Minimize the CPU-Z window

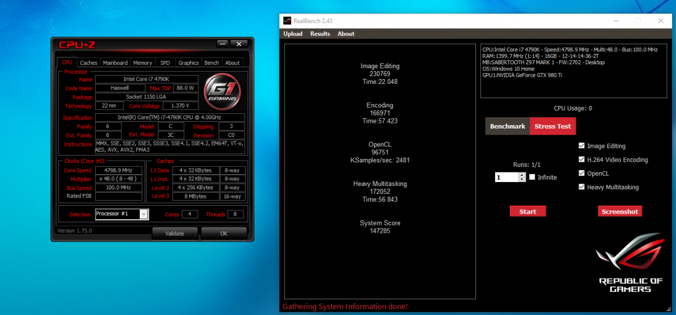pyautogui.click(x=223, y=43)
